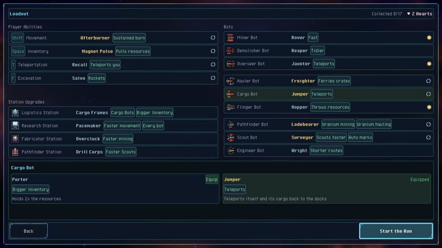Equip the Porter cargo bot variant

point(212,180)
